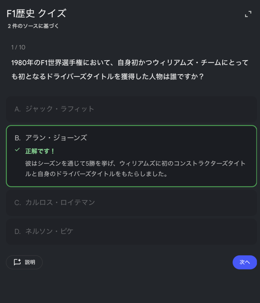
Task: Choose answer カルロス・ロイテマン
Action: coord(60,203)
